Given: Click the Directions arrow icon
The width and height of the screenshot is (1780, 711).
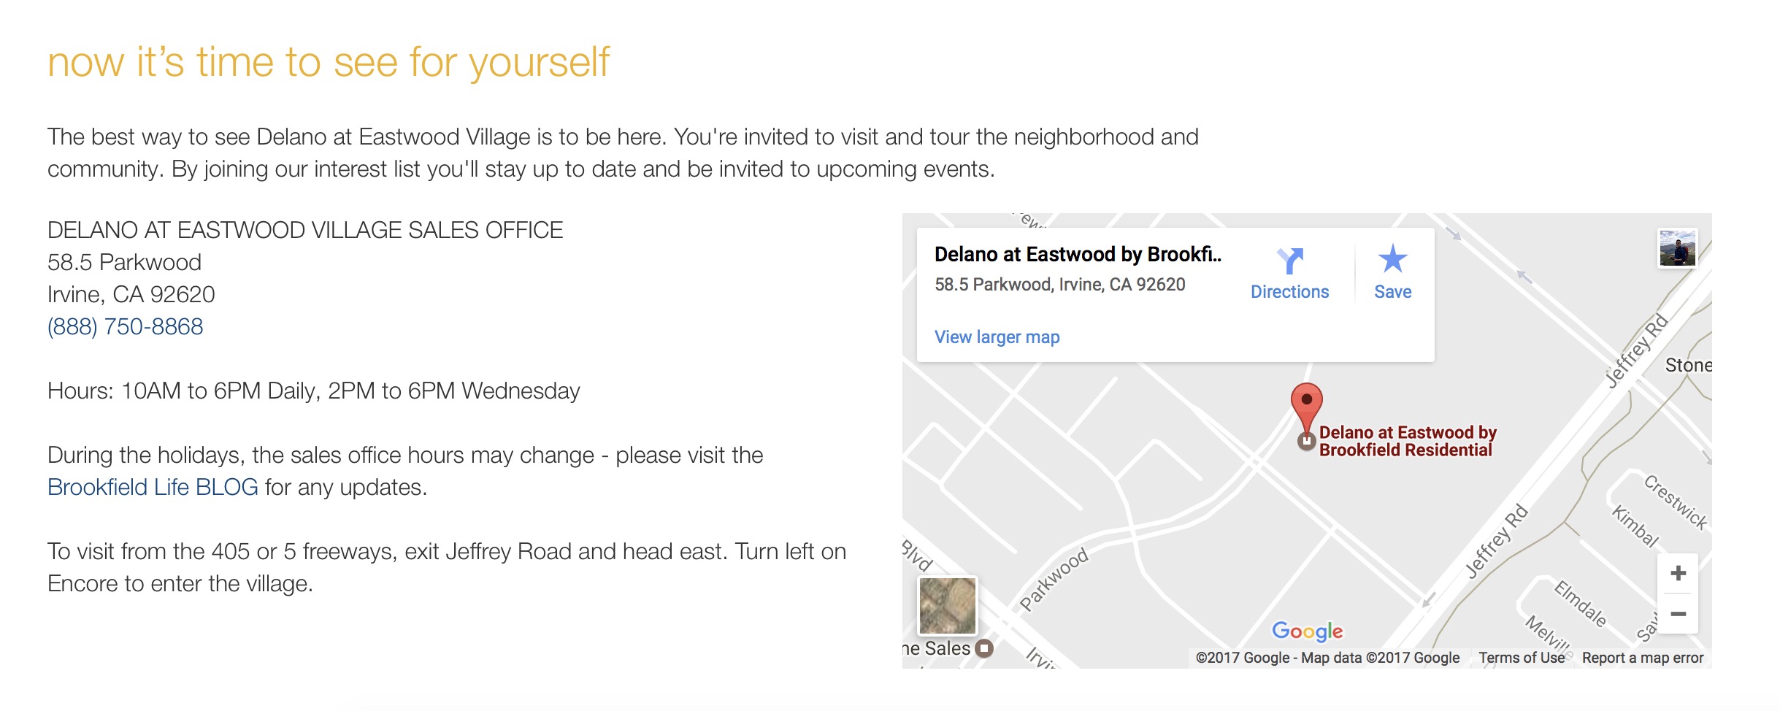Looking at the screenshot, I should point(1289,261).
